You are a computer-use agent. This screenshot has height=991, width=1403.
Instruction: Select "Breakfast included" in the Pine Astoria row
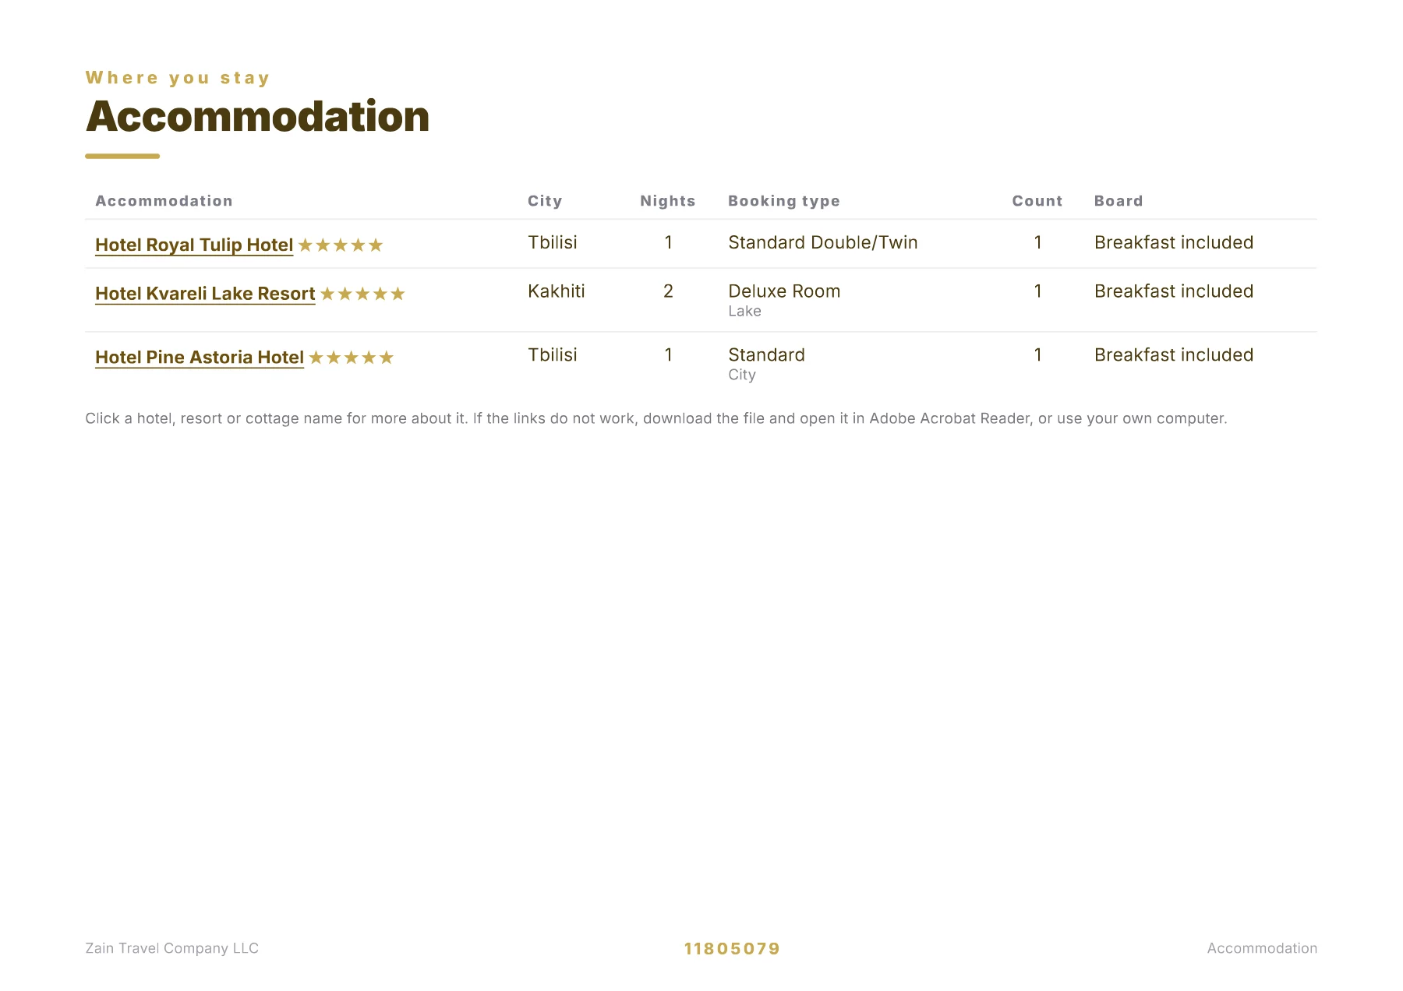(x=1174, y=355)
